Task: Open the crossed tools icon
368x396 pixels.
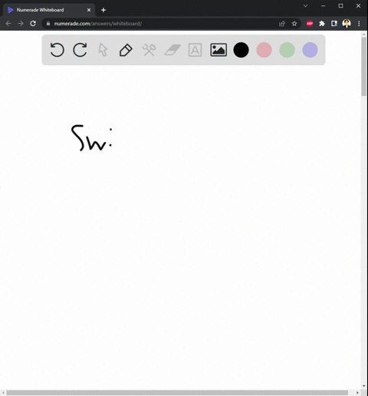Action: coord(149,50)
